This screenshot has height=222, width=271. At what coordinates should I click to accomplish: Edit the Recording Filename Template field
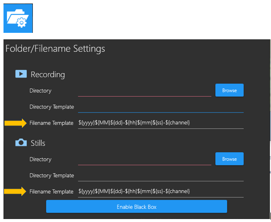pyautogui.click(x=161, y=123)
